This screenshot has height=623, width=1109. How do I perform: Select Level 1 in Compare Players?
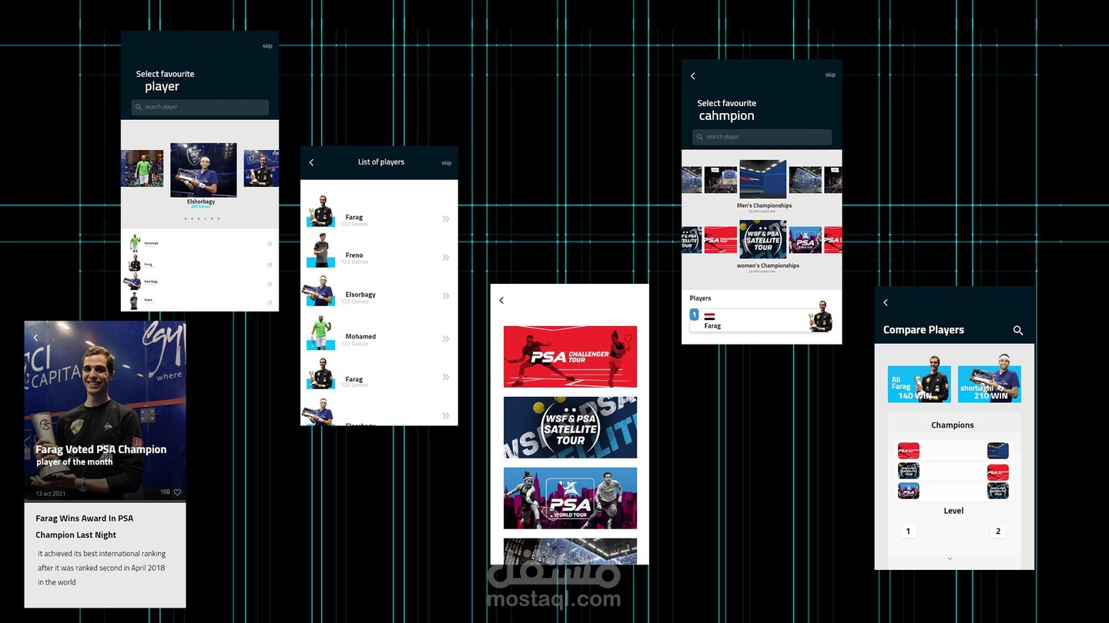[908, 531]
